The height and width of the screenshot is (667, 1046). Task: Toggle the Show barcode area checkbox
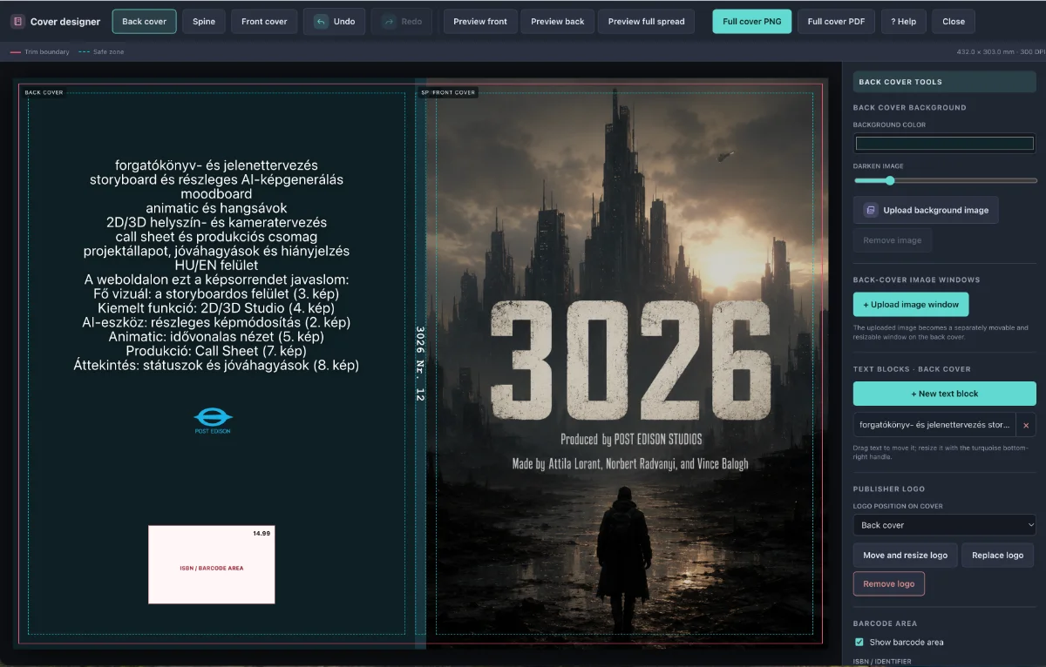(x=859, y=643)
